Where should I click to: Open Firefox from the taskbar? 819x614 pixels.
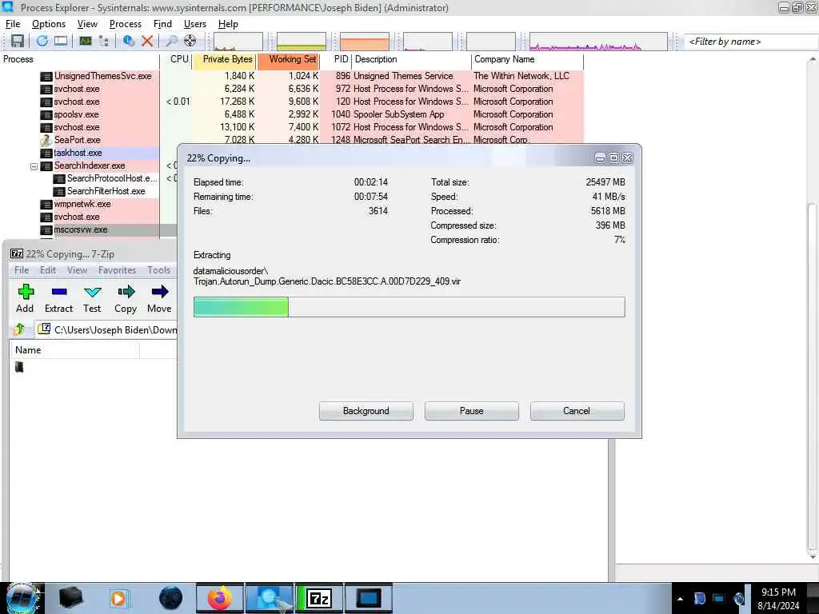tap(220, 598)
